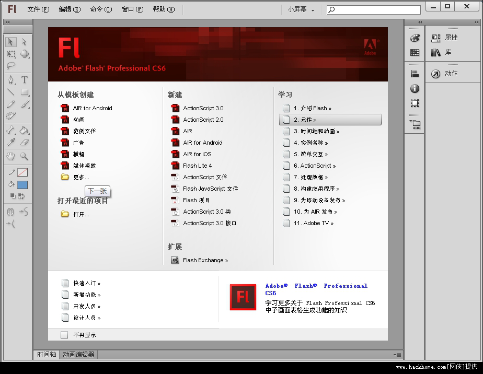The width and height of the screenshot is (483, 374).
Task: Select the Text tool
Action: point(24,80)
